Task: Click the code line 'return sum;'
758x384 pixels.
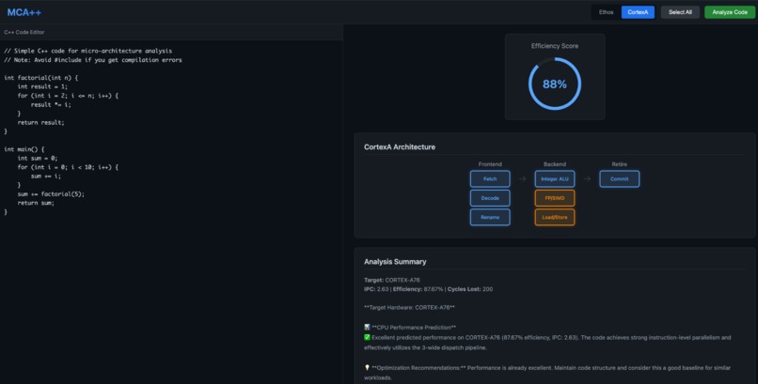Action: click(x=36, y=203)
